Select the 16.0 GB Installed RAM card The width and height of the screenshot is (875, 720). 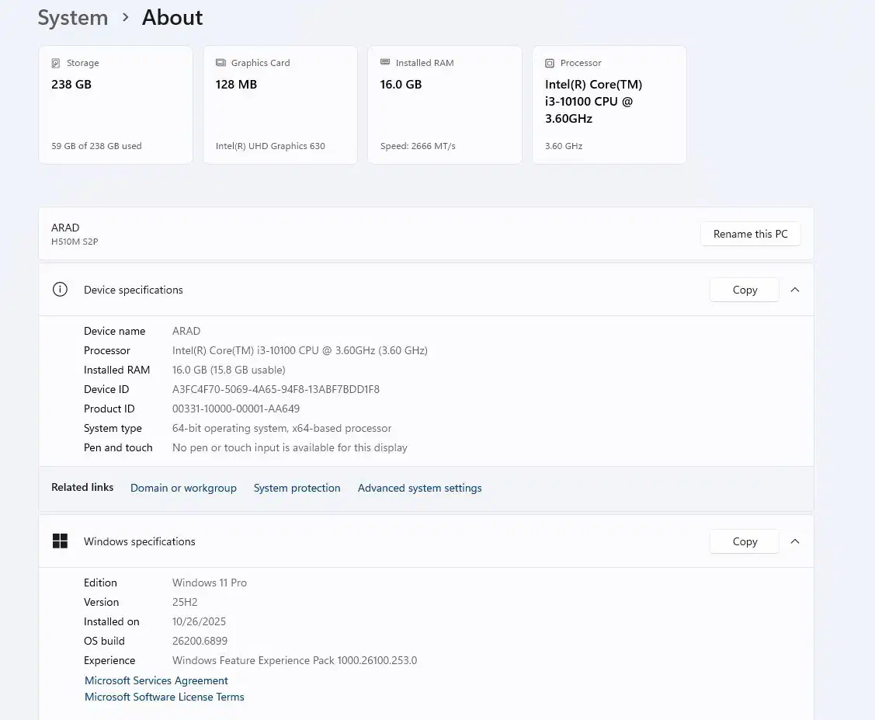(x=445, y=105)
